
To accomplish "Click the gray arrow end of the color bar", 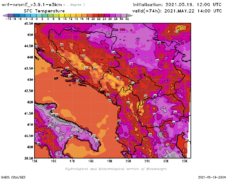I will pyautogui.click(x=130, y=16).
